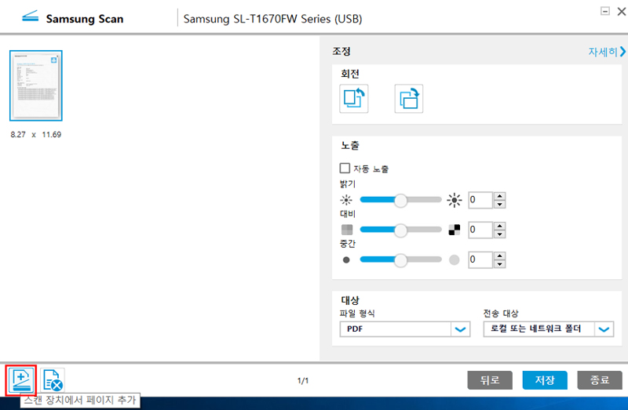Add page from scan device
This screenshot has width=628, height=410.
click(x=21, y=380)
